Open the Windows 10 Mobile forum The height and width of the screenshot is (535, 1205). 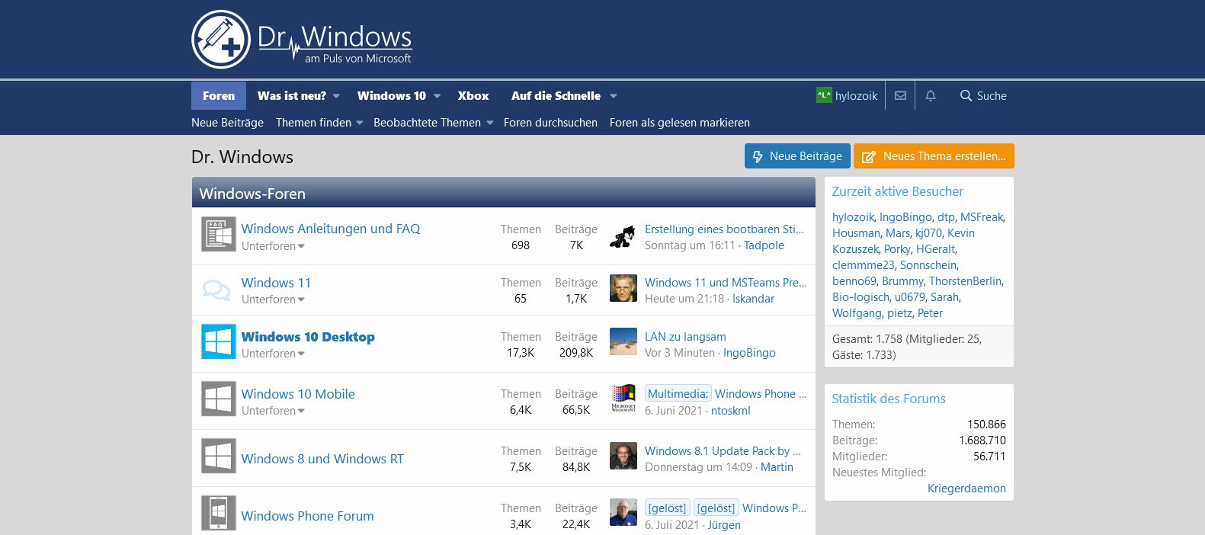[298, 394]
